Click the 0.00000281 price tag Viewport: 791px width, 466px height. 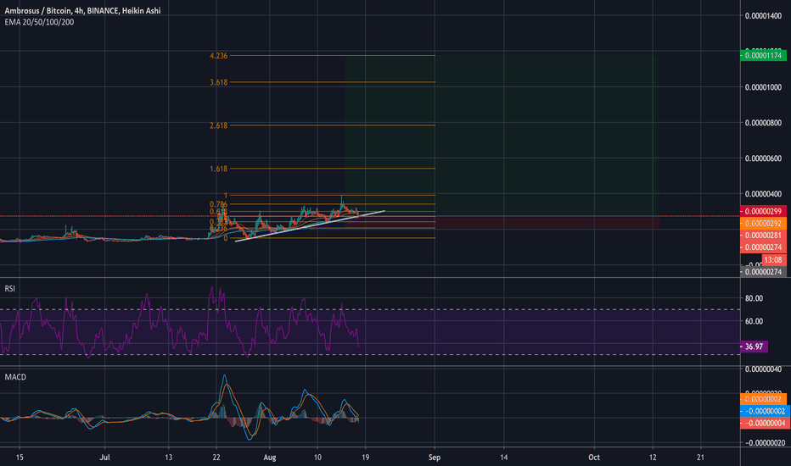763,236
